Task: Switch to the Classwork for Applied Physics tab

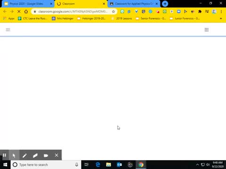Action: [x=133, y=4]
